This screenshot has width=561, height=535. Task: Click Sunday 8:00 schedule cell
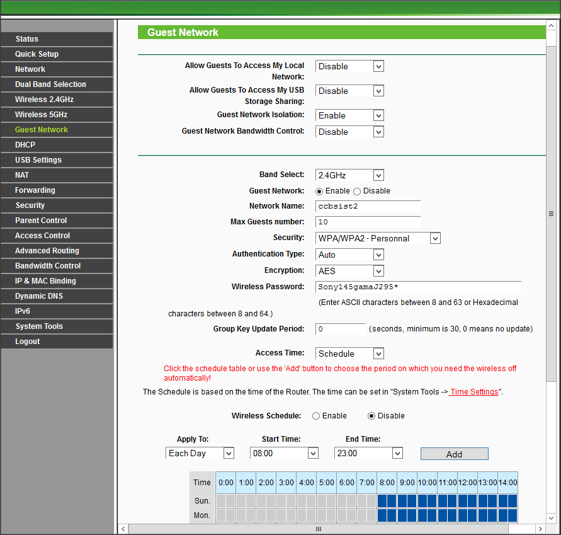tap(382, 501)
